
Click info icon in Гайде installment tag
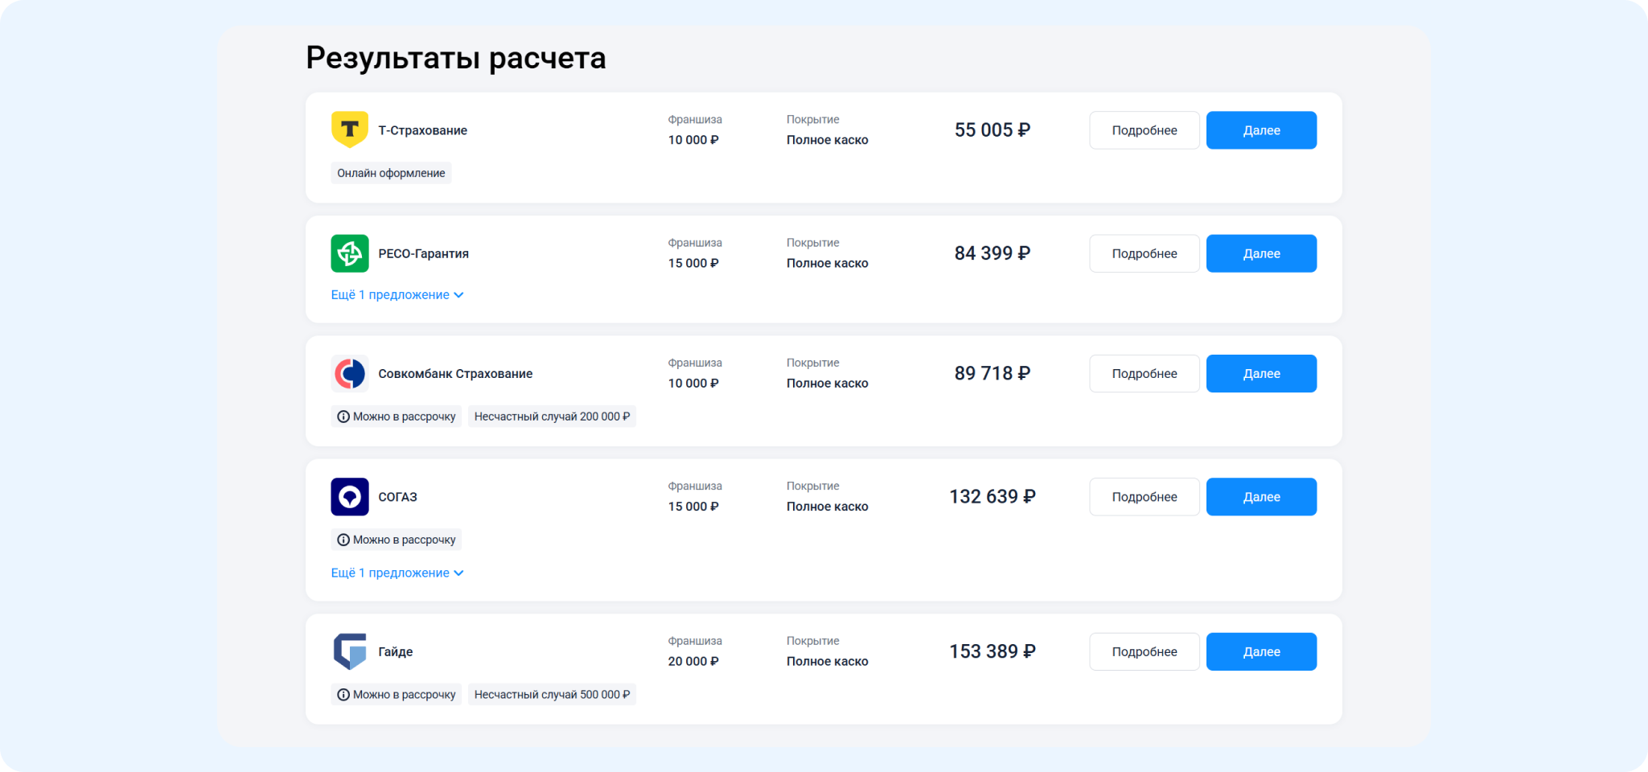[343, 695]
